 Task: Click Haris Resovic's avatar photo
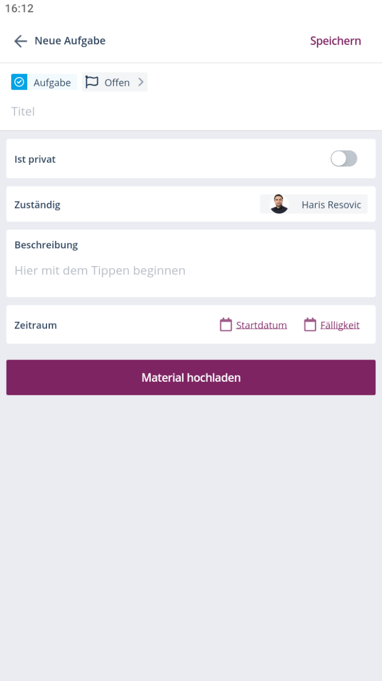(279, 204)
